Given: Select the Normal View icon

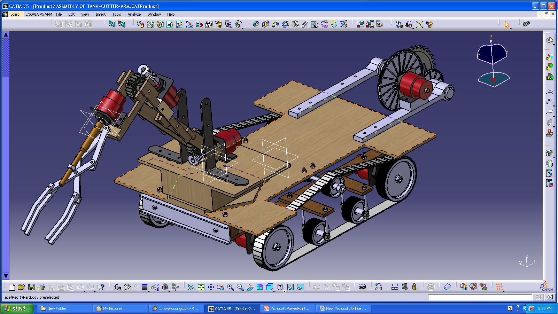Looking at the screenshot, I should [250, 287].
